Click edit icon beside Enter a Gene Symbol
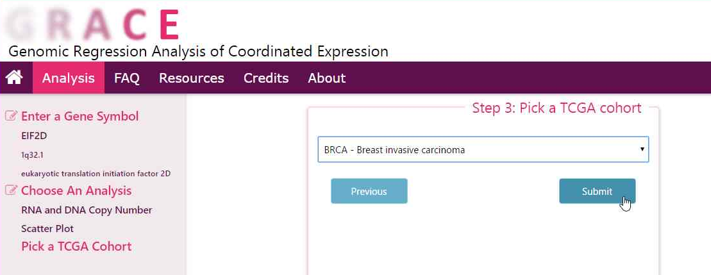The width and height of the screenshot is (711, 275). coord(11,116)
